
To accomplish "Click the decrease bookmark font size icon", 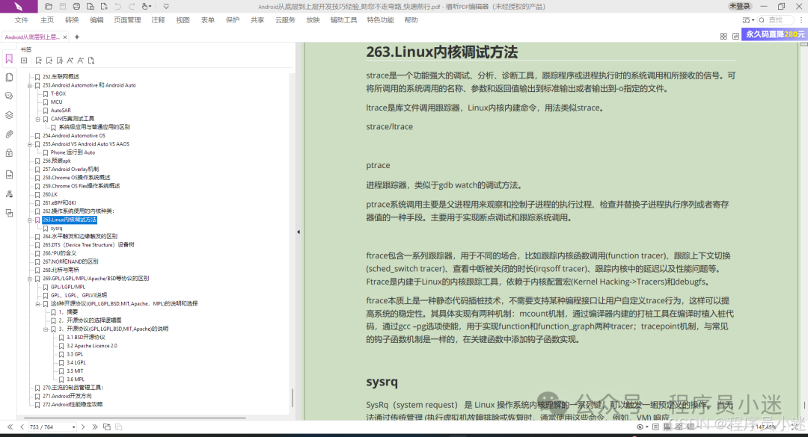I will pyautogui.click(x=80, y=61).
